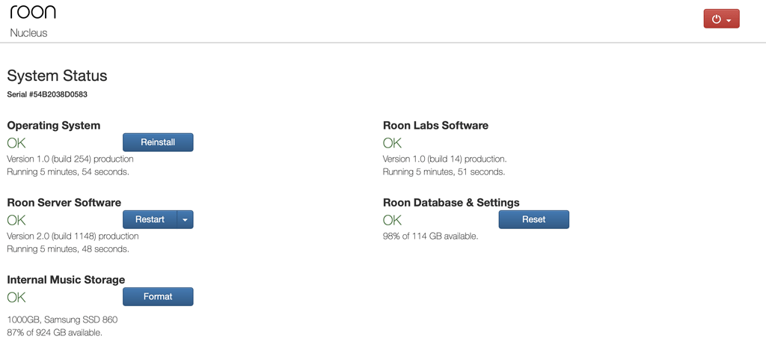The image size is (766, 351).
Task: Click '98% of 114 GB available.' text
Action: (430, 236)
